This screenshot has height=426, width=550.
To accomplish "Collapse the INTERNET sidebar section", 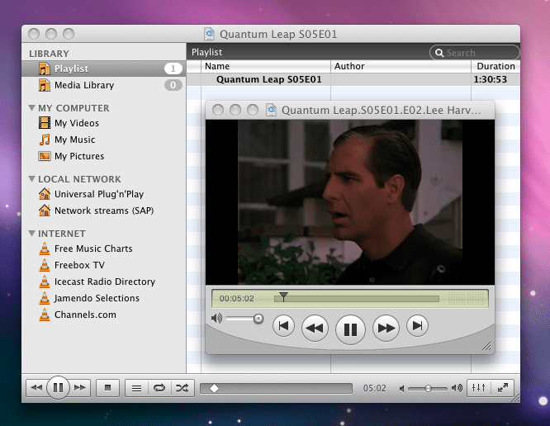I will tap(31, 234).
